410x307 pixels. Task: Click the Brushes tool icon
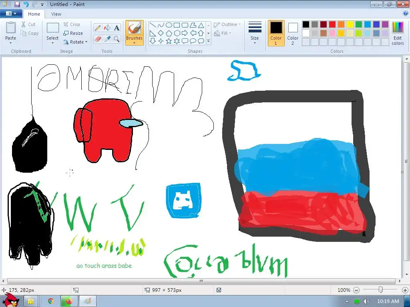point(135,28)
